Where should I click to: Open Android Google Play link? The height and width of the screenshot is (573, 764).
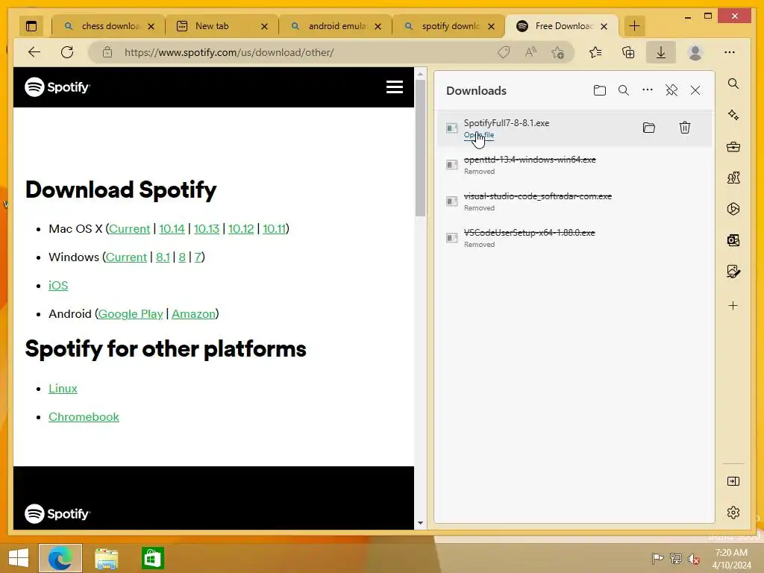131,314
